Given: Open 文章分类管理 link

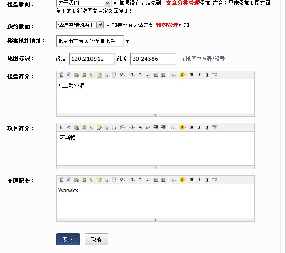Looking at the screenshot, I should click(x=183, y=3).
